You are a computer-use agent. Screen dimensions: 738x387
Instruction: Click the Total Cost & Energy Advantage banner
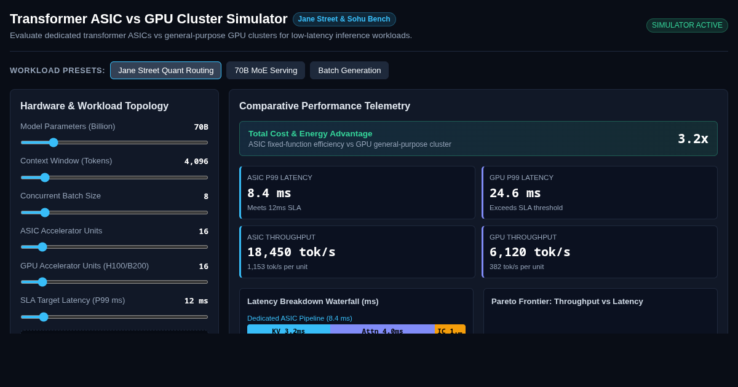pos(478,138)
